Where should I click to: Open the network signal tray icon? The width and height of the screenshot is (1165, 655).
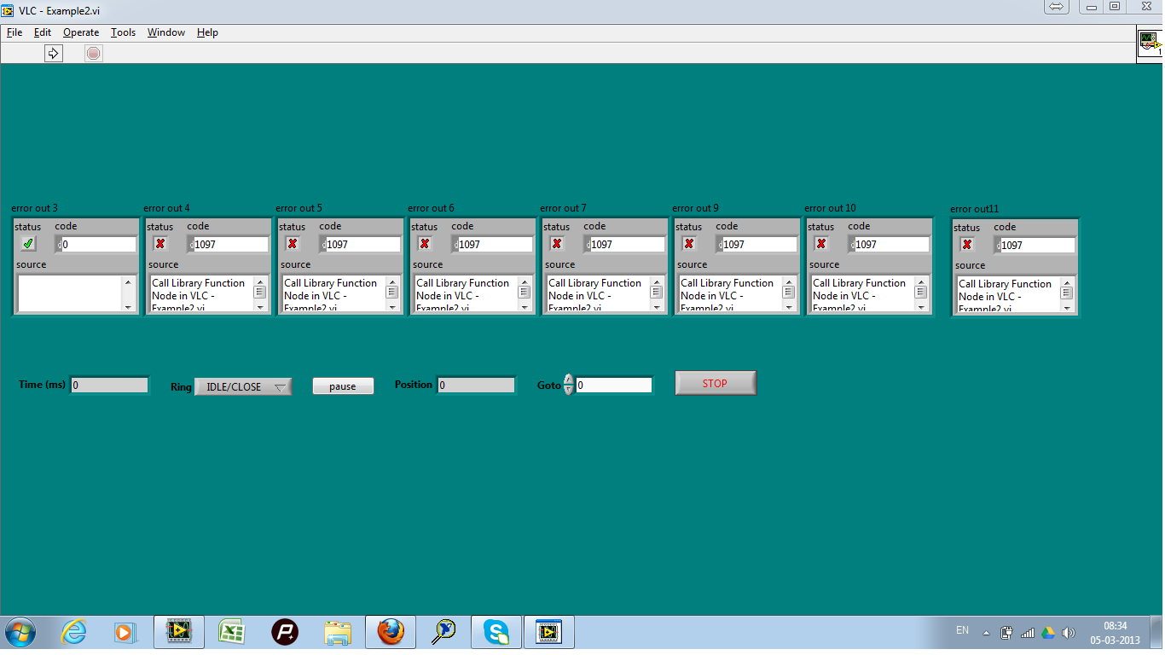click(x=1028, y=633)
